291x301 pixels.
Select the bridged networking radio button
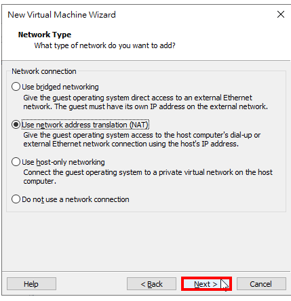pos(16,87)
